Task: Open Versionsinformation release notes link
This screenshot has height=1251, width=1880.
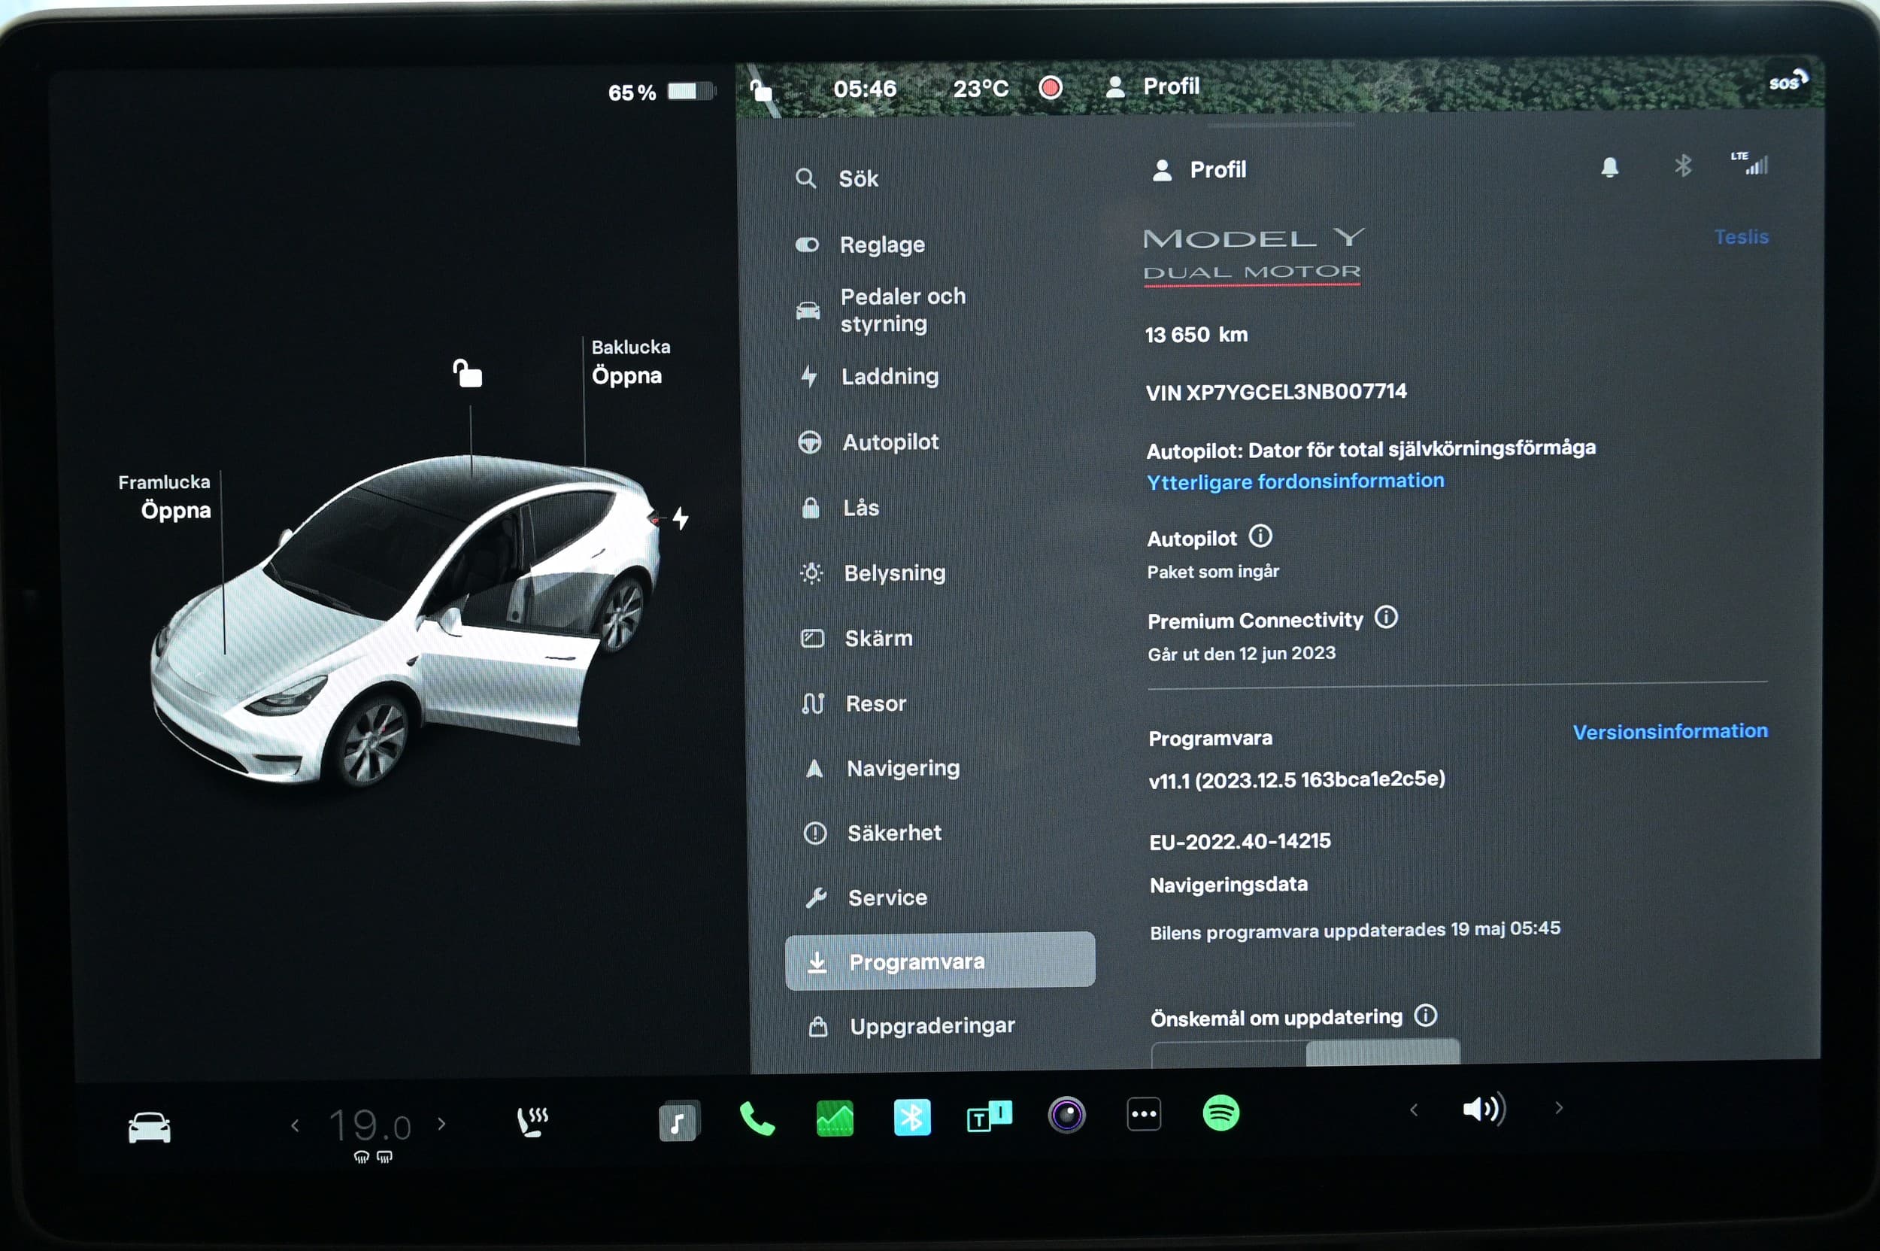Action: click(x=1670, y=732)
